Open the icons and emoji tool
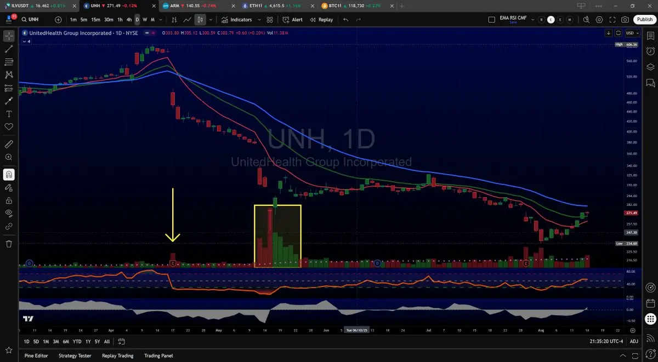The width and height of the screenshot is (658, 362). tap(9, 127)
